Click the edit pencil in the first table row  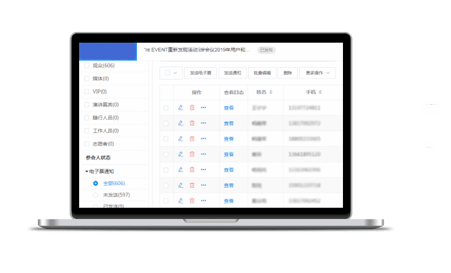(181, 107)
